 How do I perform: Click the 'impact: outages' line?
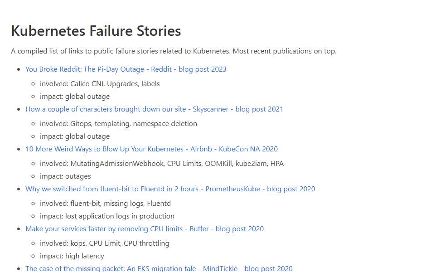coord(65,176)
